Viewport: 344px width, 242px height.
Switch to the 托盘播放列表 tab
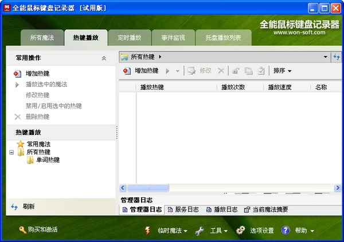(x=224, y=38)
